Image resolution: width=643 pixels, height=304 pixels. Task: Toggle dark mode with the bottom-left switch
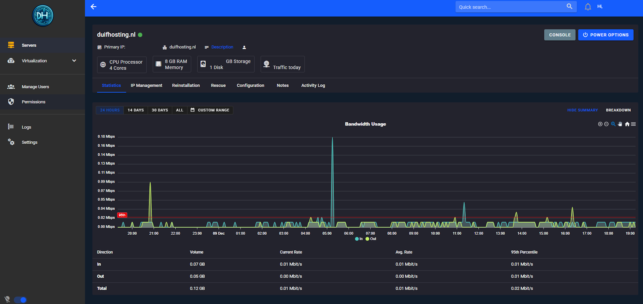[x=20, y=300]
